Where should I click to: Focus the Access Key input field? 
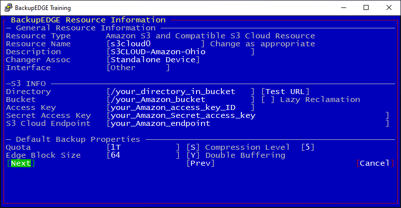click(x=181, y=107)
